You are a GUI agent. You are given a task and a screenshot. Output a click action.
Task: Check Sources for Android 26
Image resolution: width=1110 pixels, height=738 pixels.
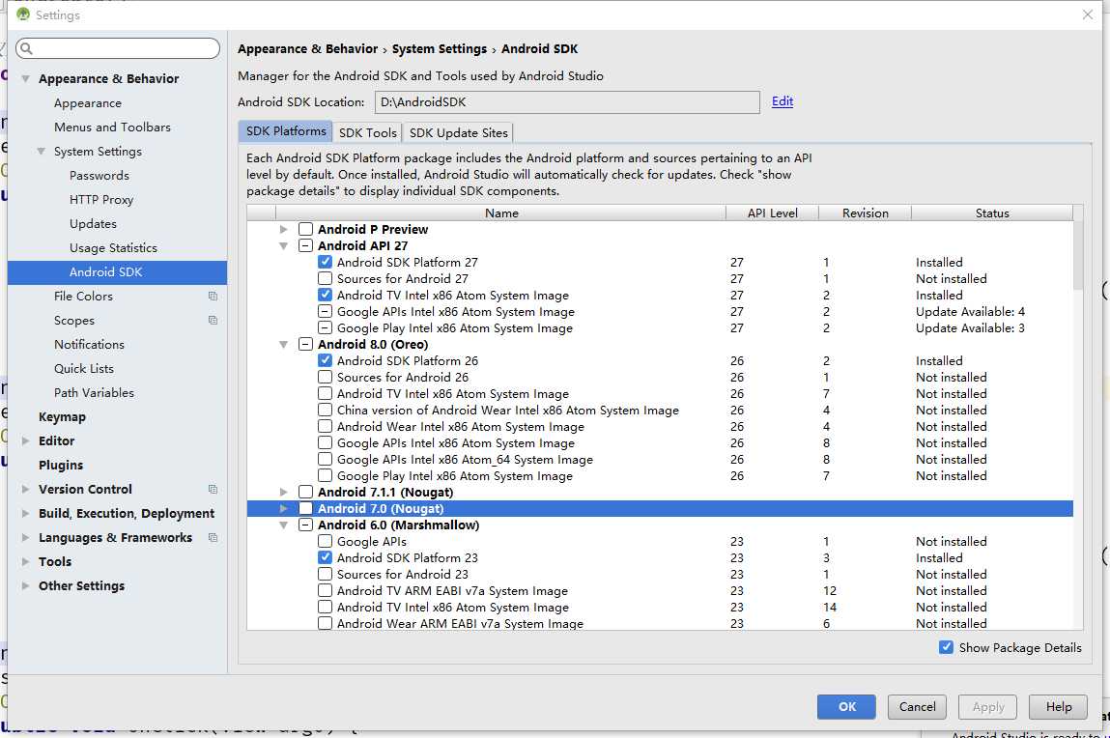(x=325, y=377)
